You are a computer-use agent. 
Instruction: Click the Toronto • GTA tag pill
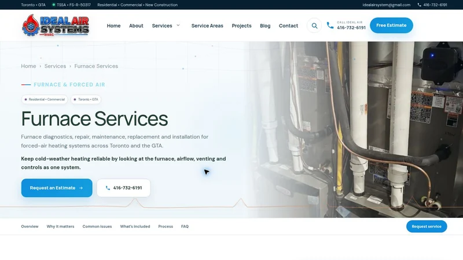(x=86, y=99)
